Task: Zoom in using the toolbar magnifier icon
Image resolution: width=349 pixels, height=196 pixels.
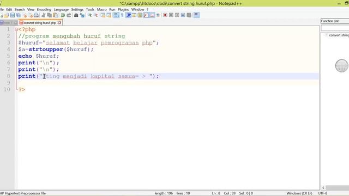Action: tap(89, 15)
